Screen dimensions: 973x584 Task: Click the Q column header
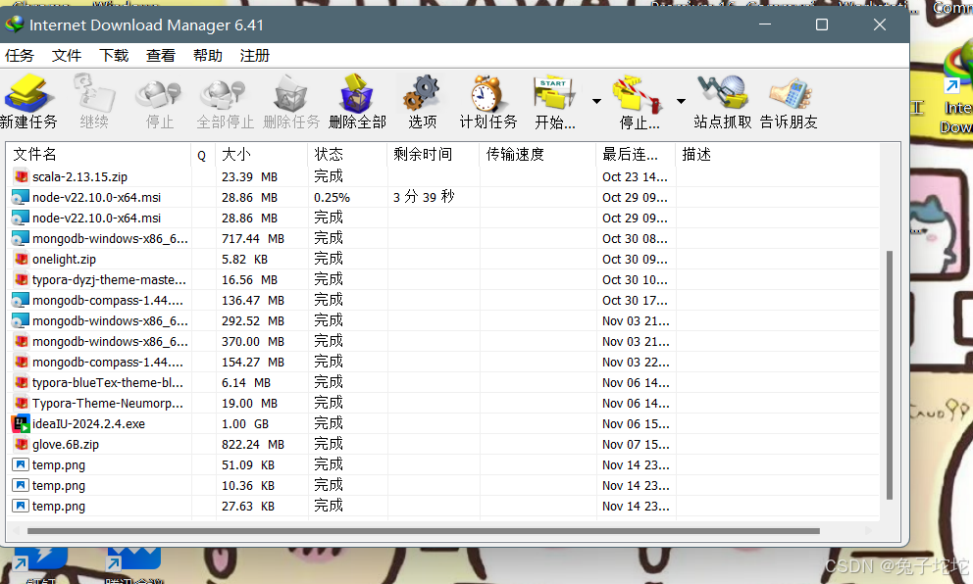pos(203,155)
